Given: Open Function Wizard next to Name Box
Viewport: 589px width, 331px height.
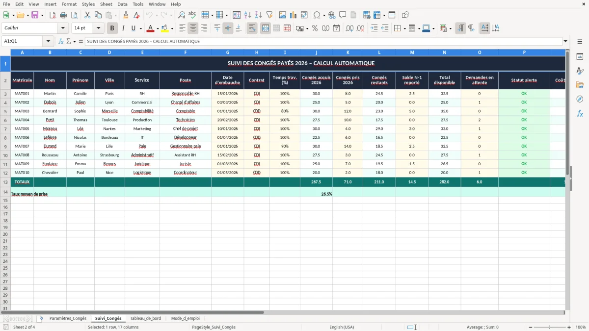Looking at the screenshot, I should pyautogui.click(x=61, y=41).
